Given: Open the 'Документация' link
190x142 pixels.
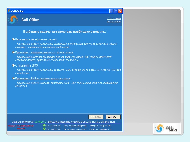Looking at the screenshot, I should click(x=114, y=21).
